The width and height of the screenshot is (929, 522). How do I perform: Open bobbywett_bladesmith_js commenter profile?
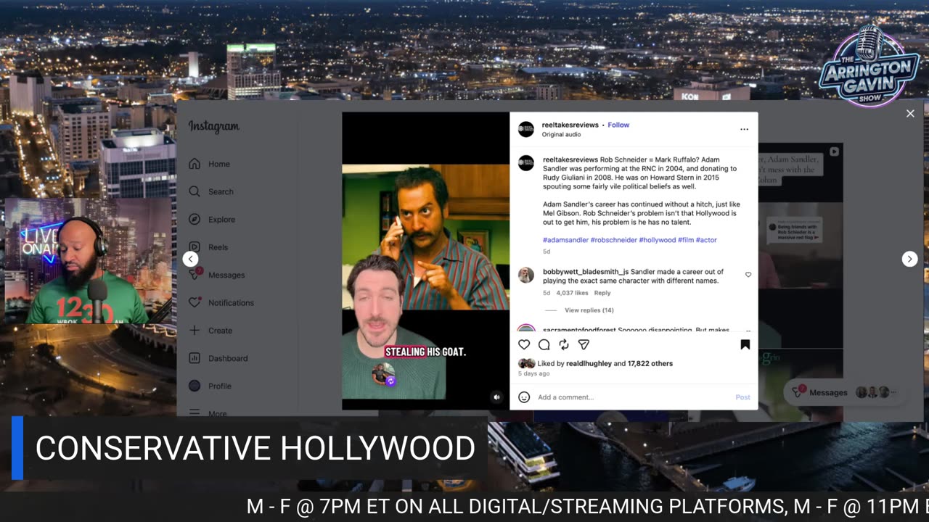(586, 272)
